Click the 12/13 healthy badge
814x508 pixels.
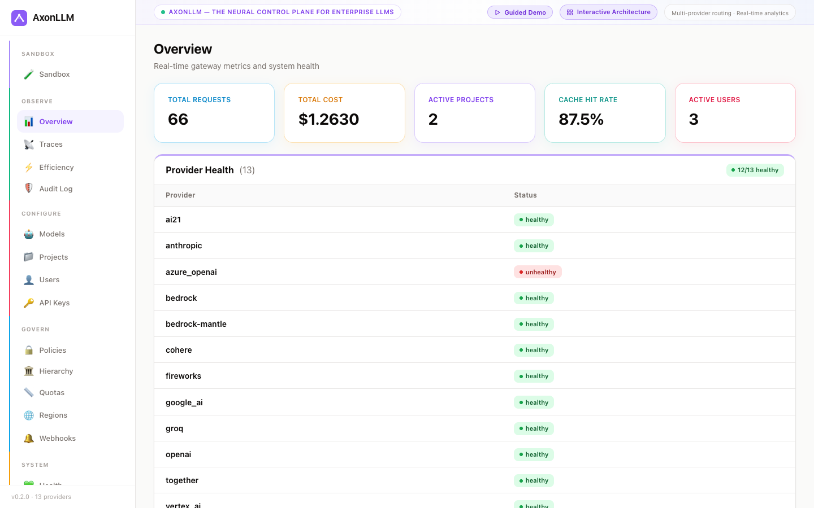(755, 170)
